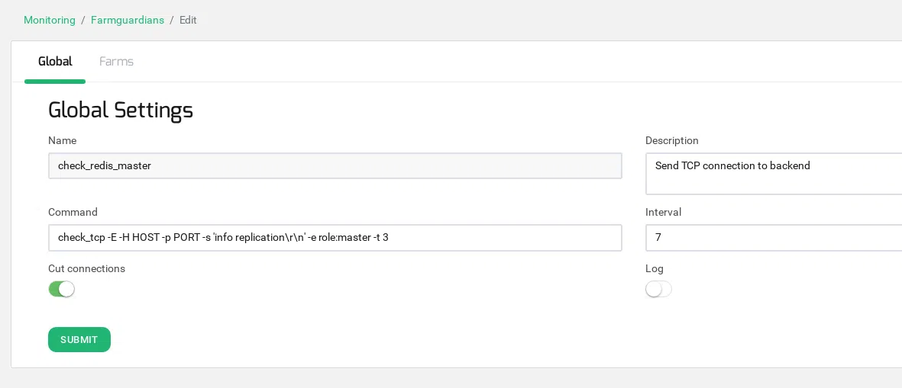Click into the Command input field
Viewport: 902px width, 388px height.
click(335, 238)
